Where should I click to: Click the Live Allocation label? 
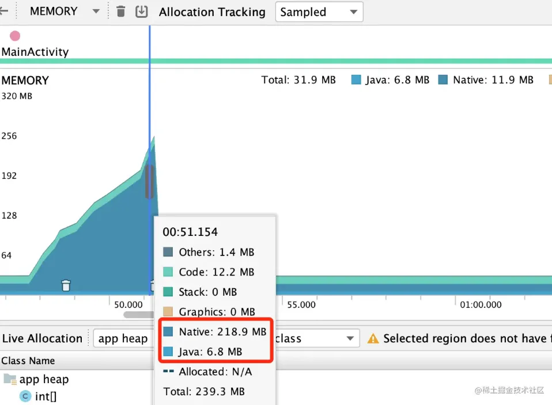[42, 338]
